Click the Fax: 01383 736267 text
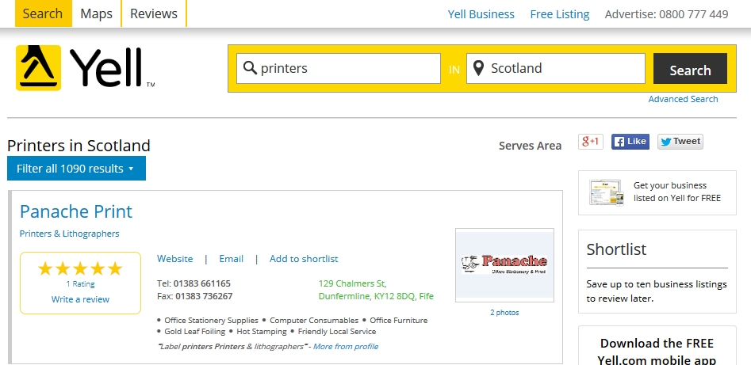The width and height of the screenshot is (751, 365). point(194,296)
